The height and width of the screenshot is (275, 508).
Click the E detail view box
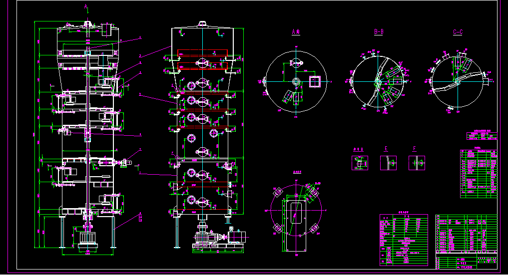pyautogui.click(x=387, y=163)
